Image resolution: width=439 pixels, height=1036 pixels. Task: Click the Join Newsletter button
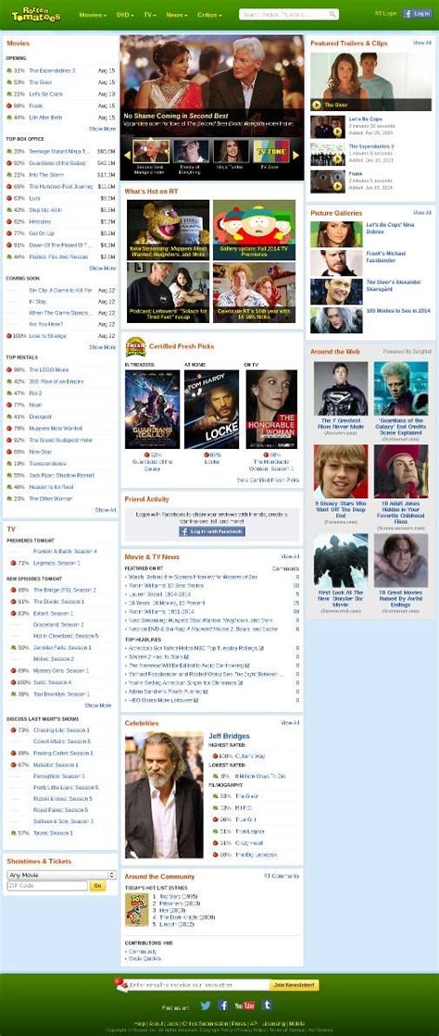point(295,985)
